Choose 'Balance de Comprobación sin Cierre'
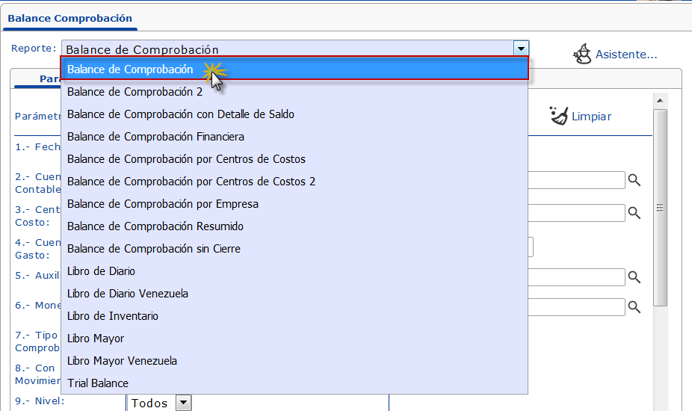The image size is (692, 411). (x=294, y=249)
